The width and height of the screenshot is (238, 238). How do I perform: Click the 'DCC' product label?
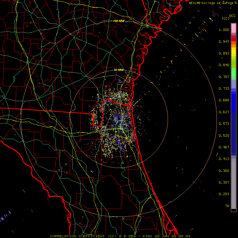click(232, 16)
